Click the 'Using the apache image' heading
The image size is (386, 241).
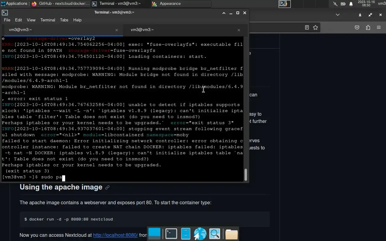(61, 187)
